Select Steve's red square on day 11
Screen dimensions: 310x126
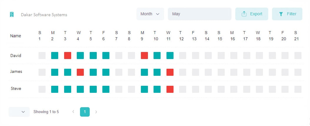(x=170, y=89)
